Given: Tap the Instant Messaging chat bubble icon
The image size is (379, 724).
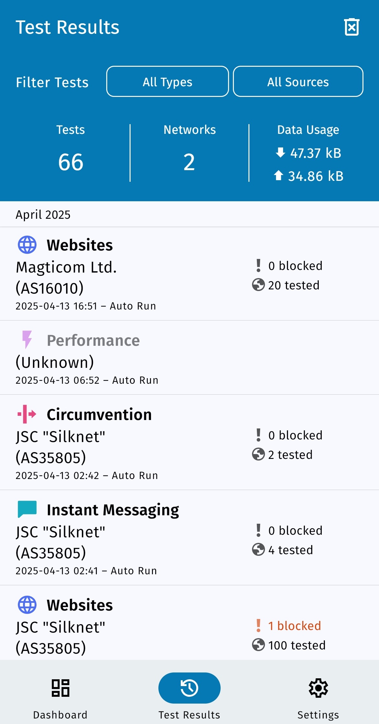Looking at the screenshot, I should coord(27,509).
